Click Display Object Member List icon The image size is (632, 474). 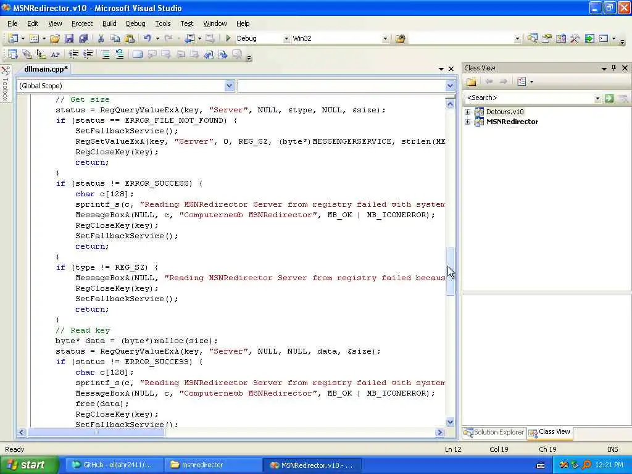pos(12,54)
